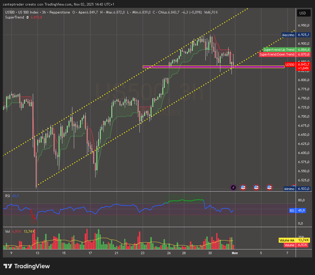Click the blue RSI 45,9 scale label
This screenshot has width=315, height=275.
coord(297,211)
